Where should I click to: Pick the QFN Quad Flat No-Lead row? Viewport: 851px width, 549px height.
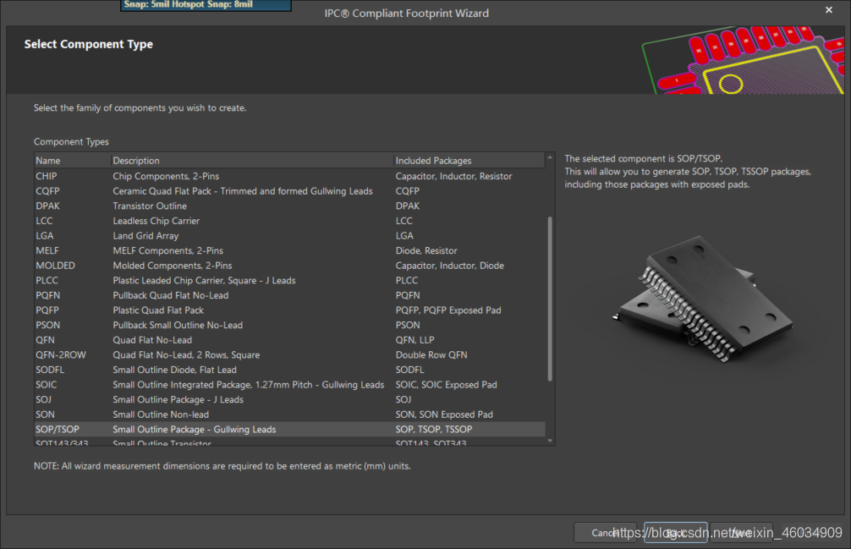(45, 340)
